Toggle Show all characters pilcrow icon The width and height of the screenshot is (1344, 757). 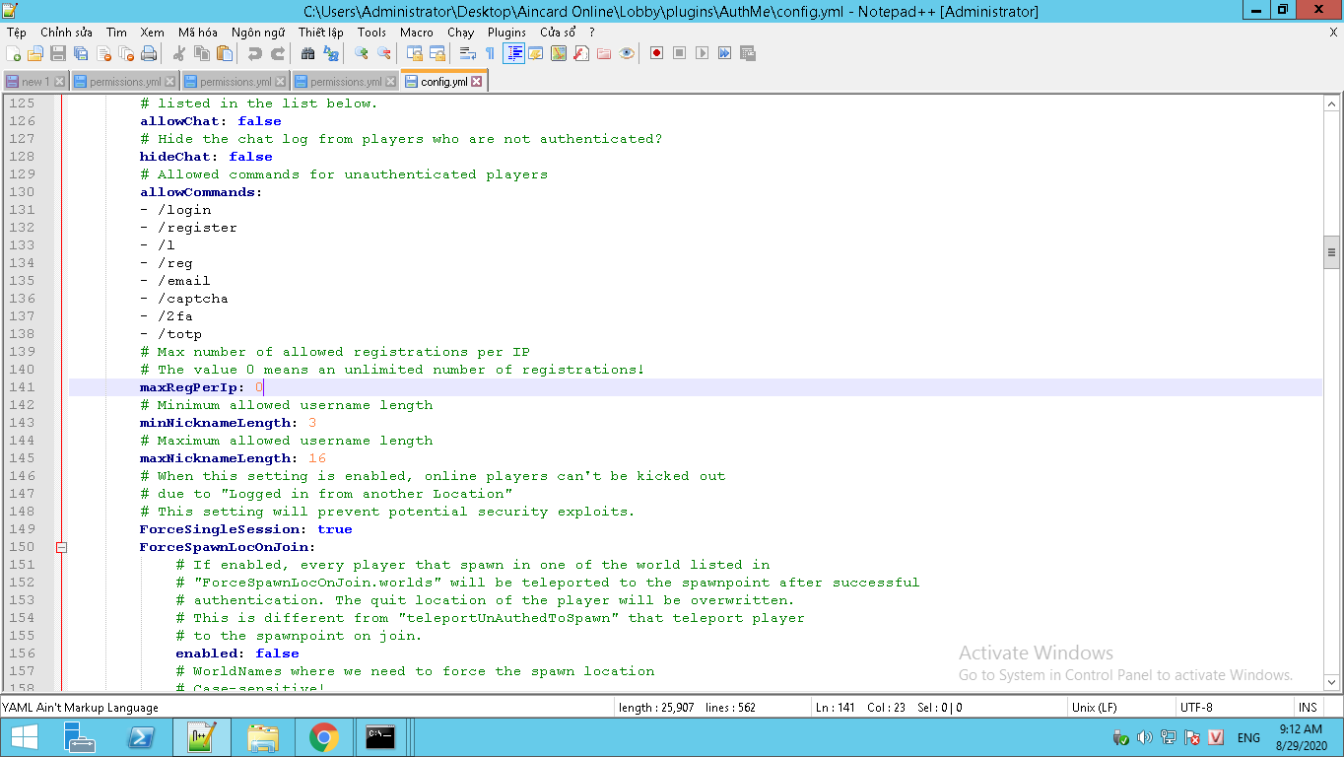click(490, 53)
